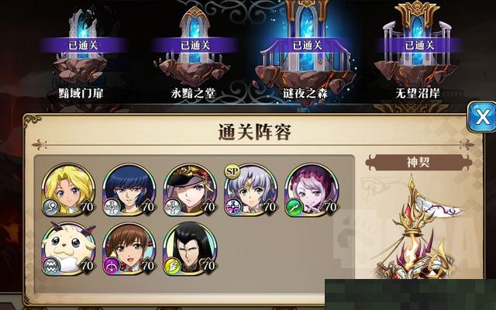Screen dimensions: 496x310
Task: Click the magenta bow class badge
Action: click(112, 266)
